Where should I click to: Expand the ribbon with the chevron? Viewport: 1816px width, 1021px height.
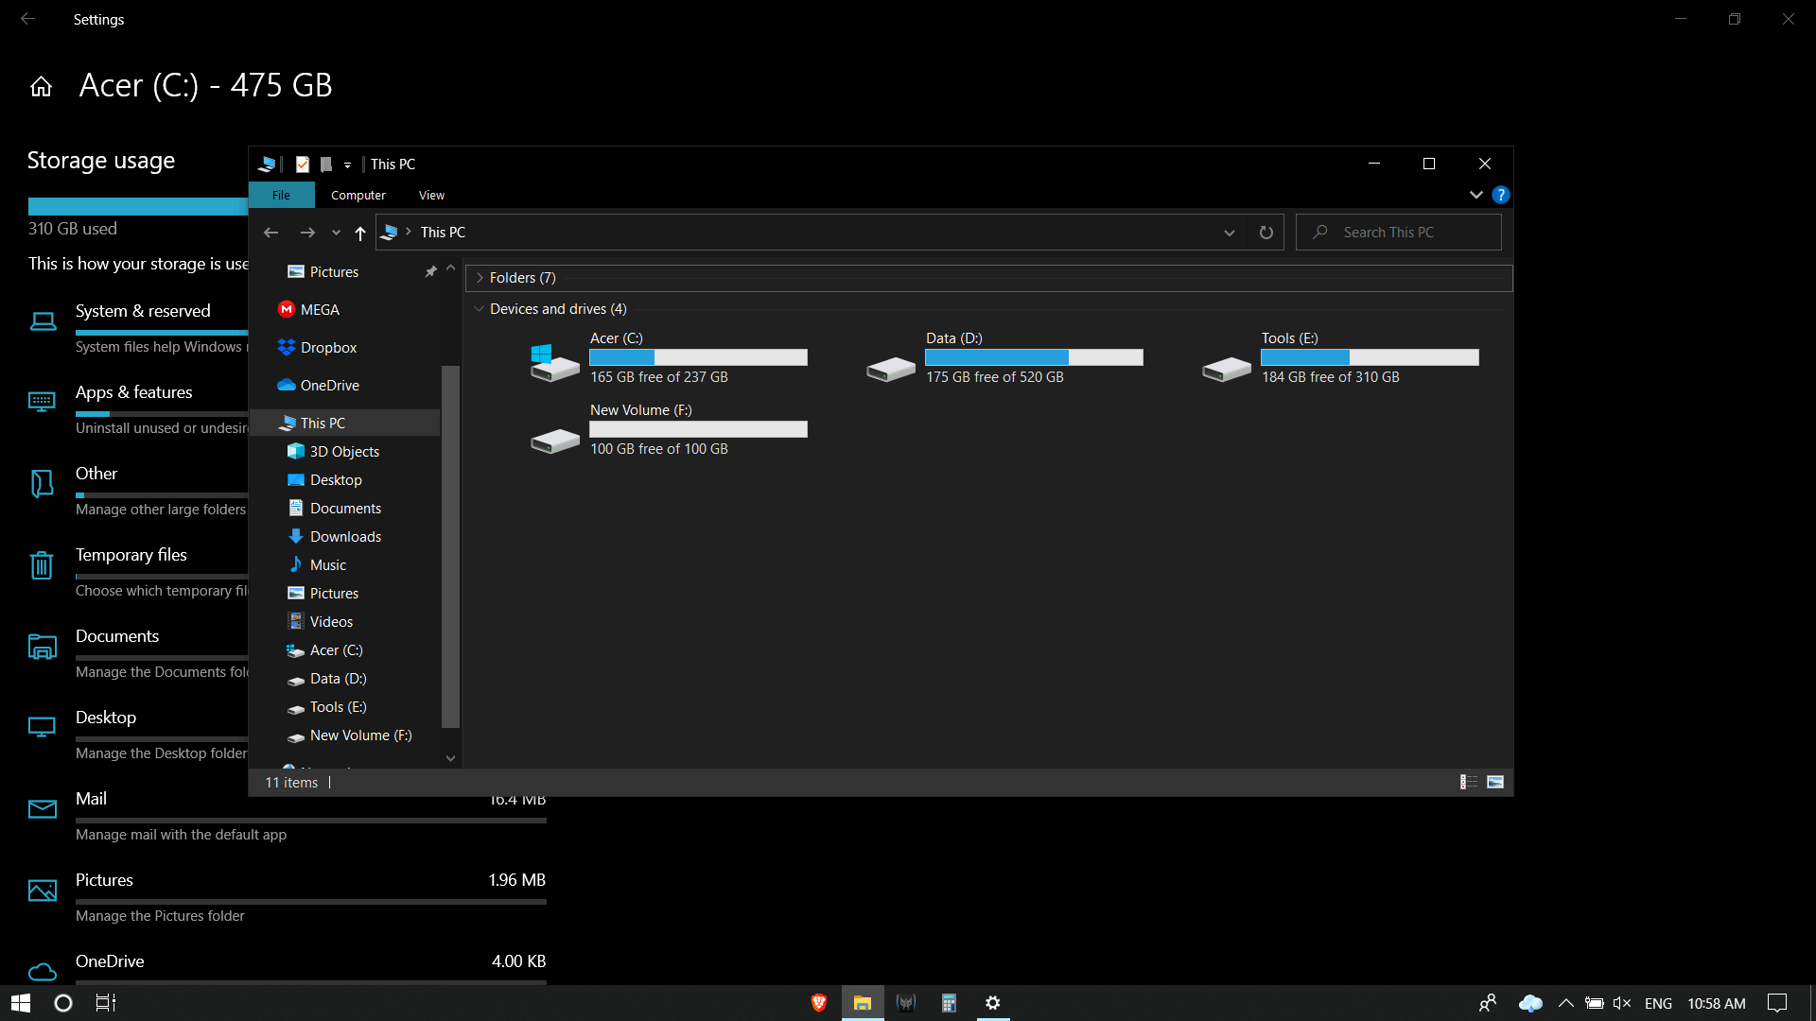click(x=1475, y=195)
